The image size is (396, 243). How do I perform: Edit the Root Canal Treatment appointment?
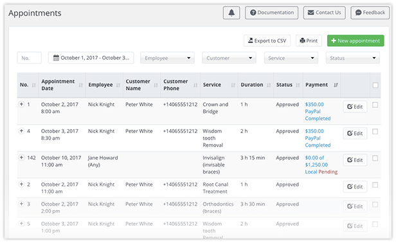(355, 186)
